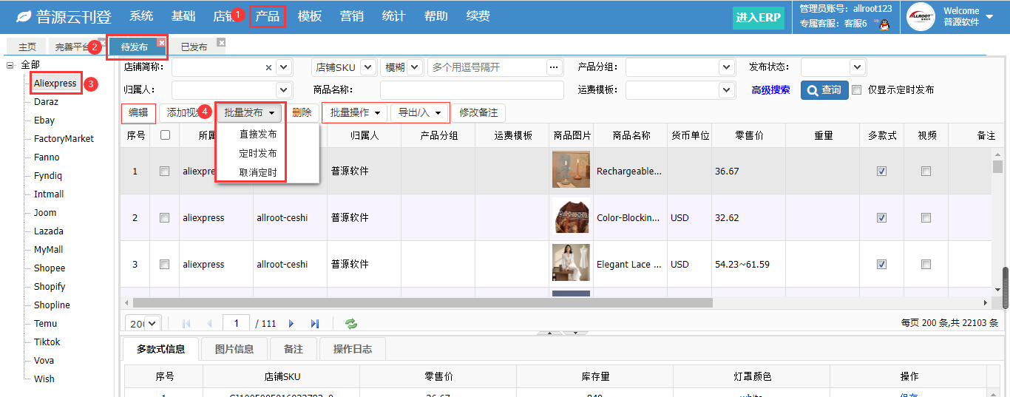The height and width of the screenshot is (397, 1010).
Task: Click the 删除 button
Action: [x=302, y=112]
